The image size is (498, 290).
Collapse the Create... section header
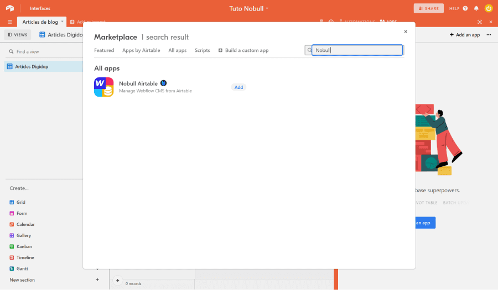coord(19,188)
